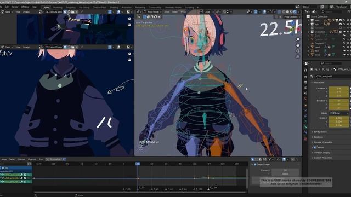Click zoom magnifier in top image editor
The height and width of the screenshot is (197, 351).
click(x=129, y=19)
